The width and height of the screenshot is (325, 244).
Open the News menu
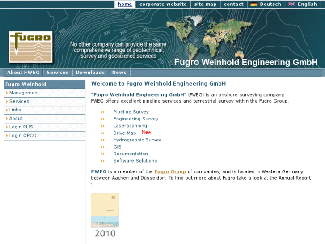[119, 73]
